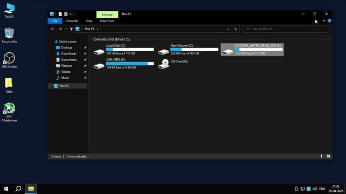Switch to large icons view in status bar
Image resolution: width=346 pixels, height=194 pixels.
tap(328, 156)
